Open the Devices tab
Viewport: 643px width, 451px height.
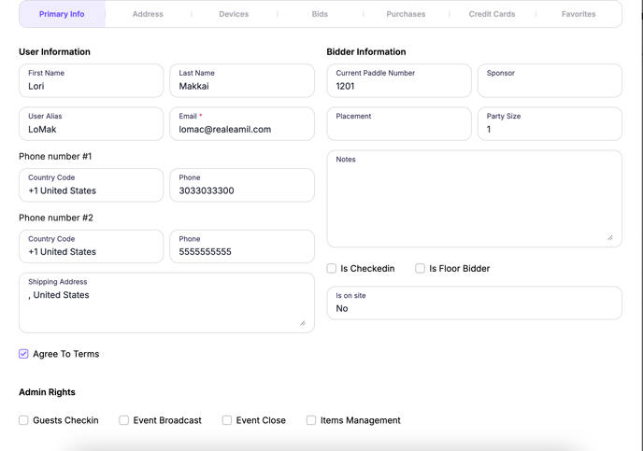click(x=234, y=14)
